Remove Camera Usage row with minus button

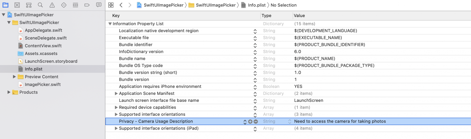click(x=256, y=121)
